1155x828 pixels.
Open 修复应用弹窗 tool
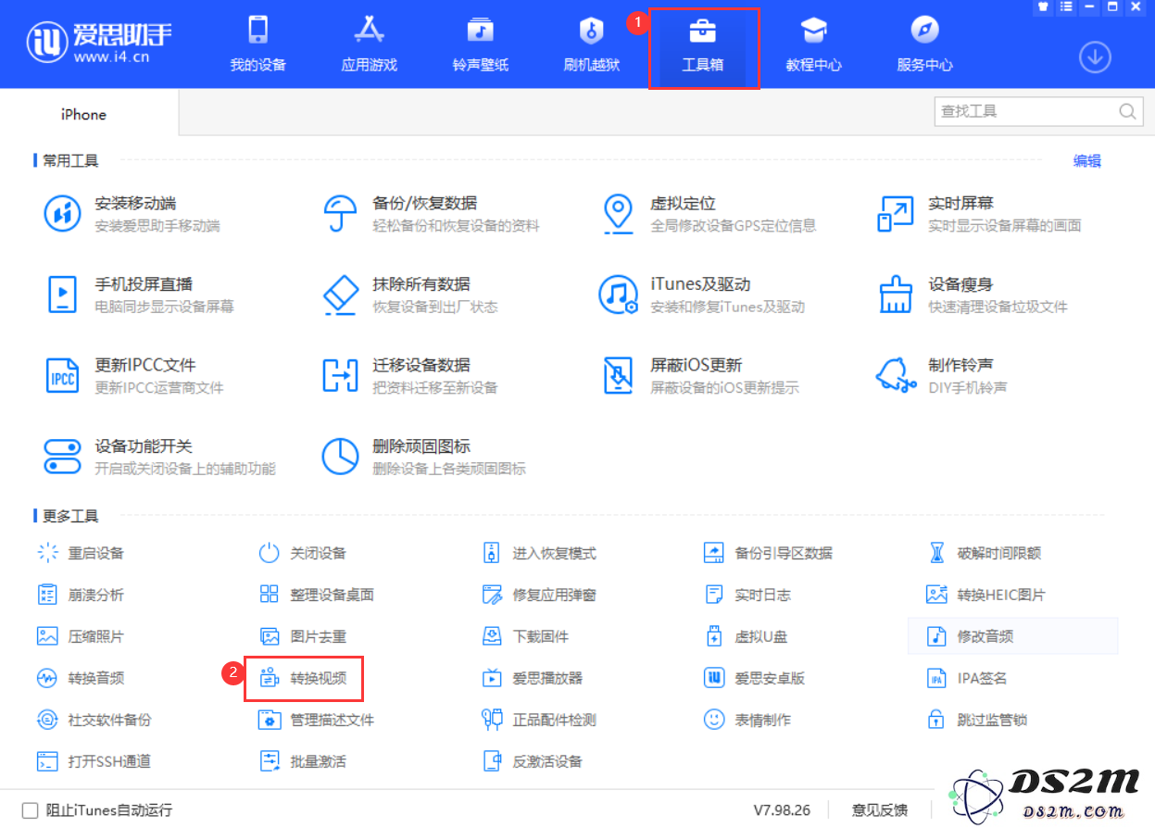point(539,595)
